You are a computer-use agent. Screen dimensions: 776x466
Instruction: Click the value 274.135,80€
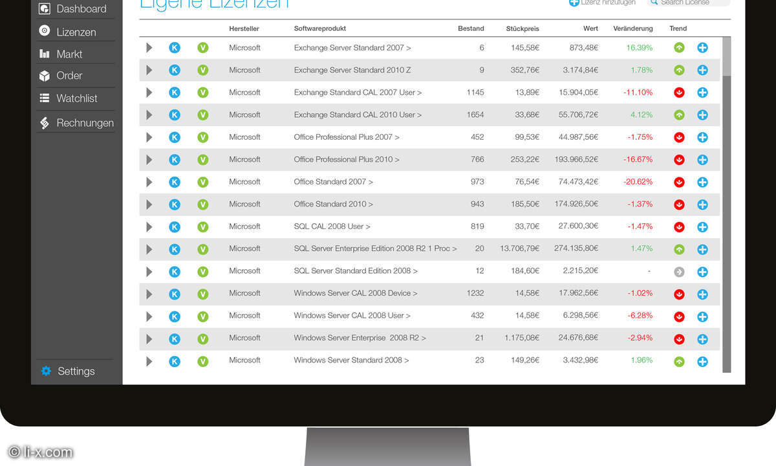point(576,249)
